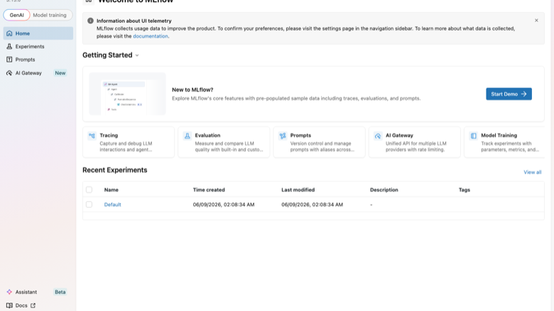Click the Experiments flask icon in sidebar
Screen dimensions: 554x311
(x=9, y=47)
